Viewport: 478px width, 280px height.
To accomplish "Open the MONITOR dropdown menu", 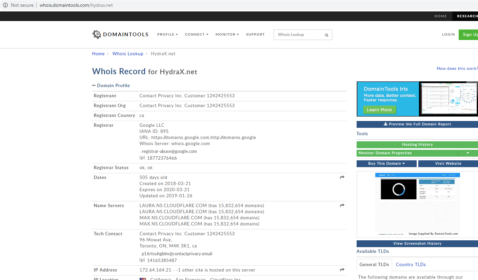I will point(227,34).
